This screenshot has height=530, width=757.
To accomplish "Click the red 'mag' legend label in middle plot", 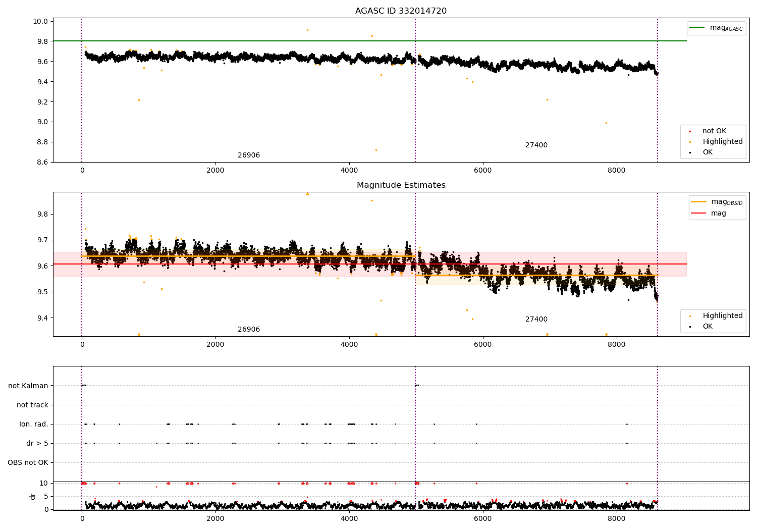I will pyautogui.click(x=719, y=214).
